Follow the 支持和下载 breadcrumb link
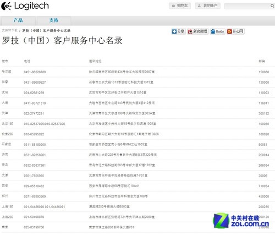This screenshot has height=235, width=275. click(x=9, y=30)
